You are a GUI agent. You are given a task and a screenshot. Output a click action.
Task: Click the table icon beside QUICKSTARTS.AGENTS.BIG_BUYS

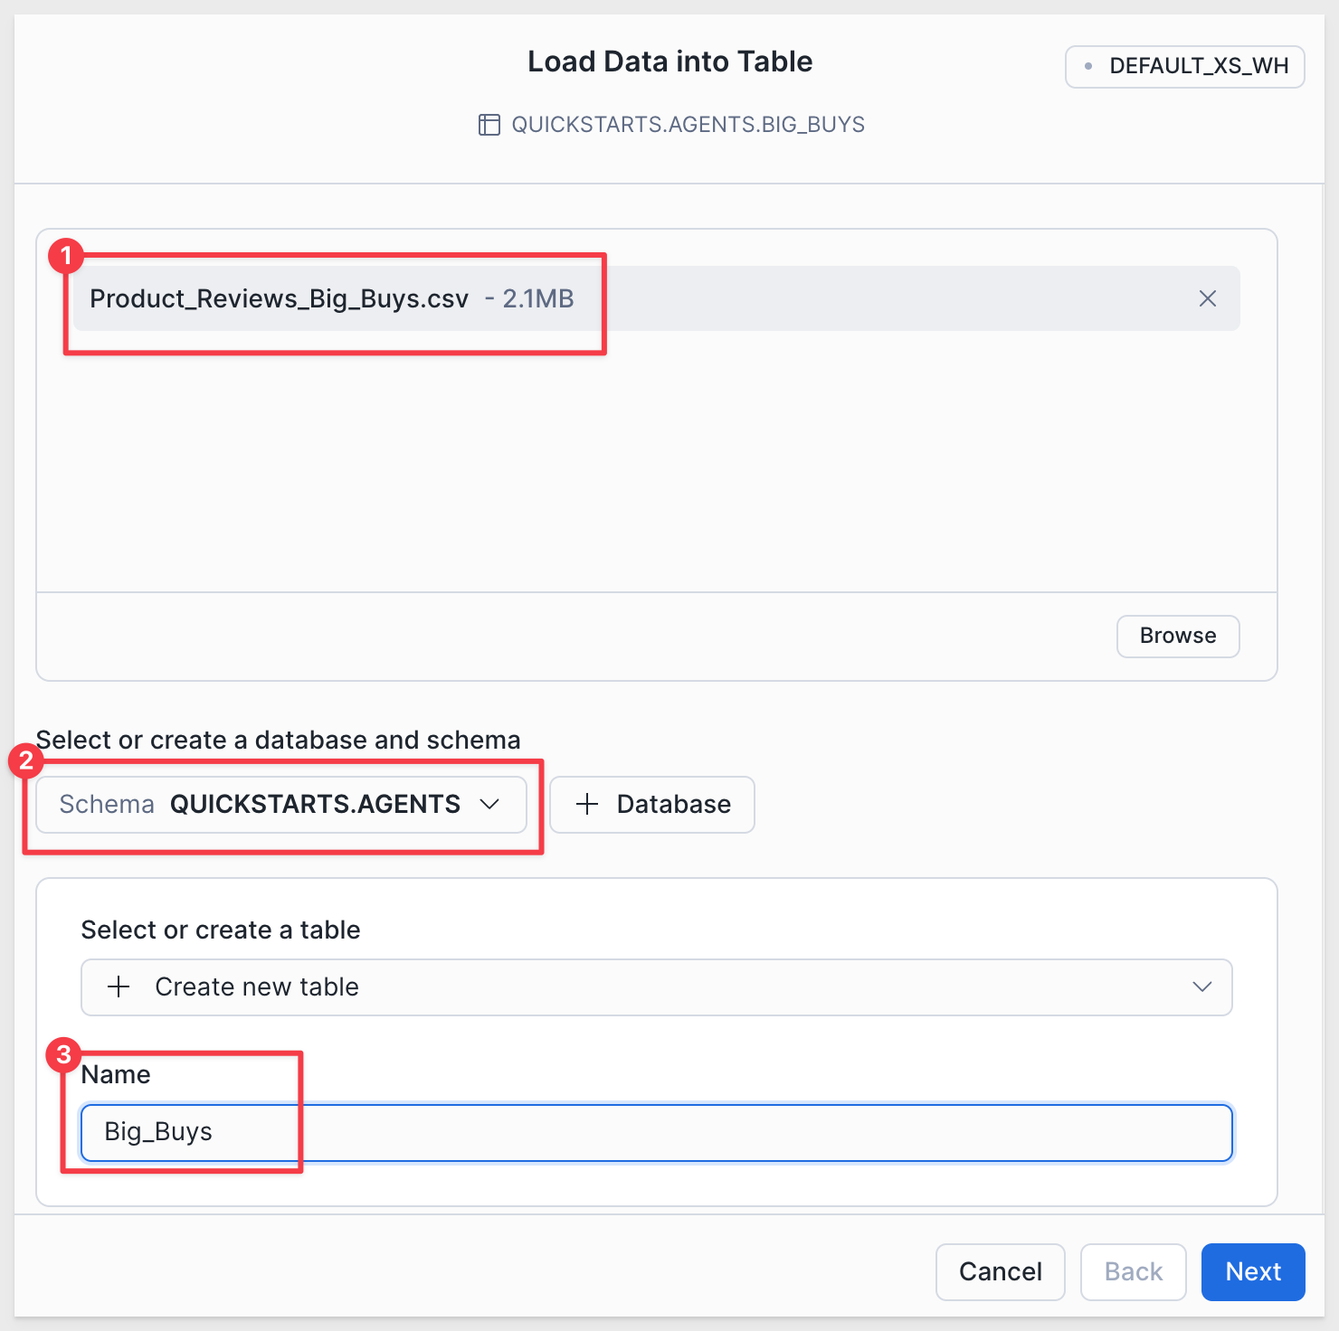[x=489, y=125]
